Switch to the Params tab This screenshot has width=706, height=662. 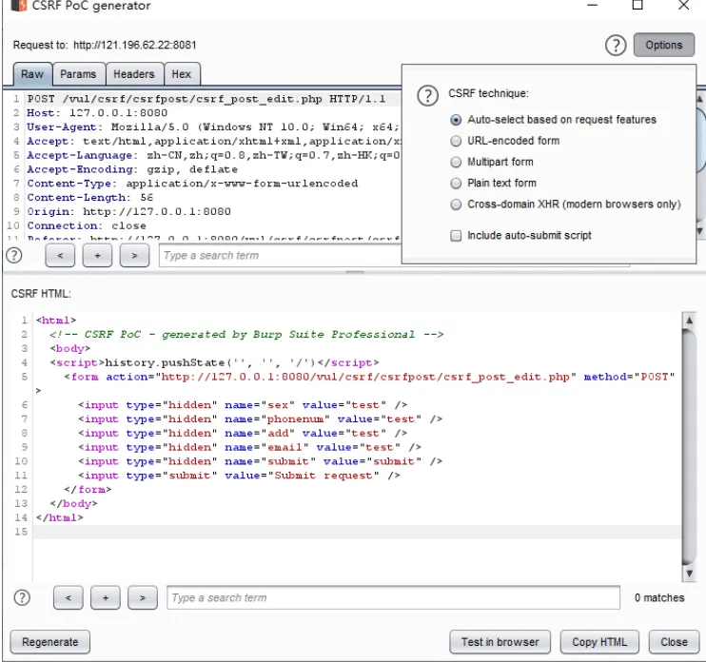tap(78, 74)
